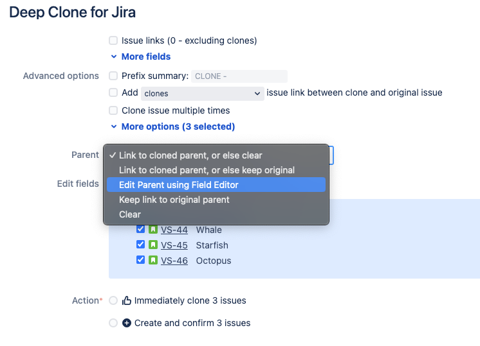Click the story icon beside VS-45
The image size is (480, 346).
coord(153,245)
